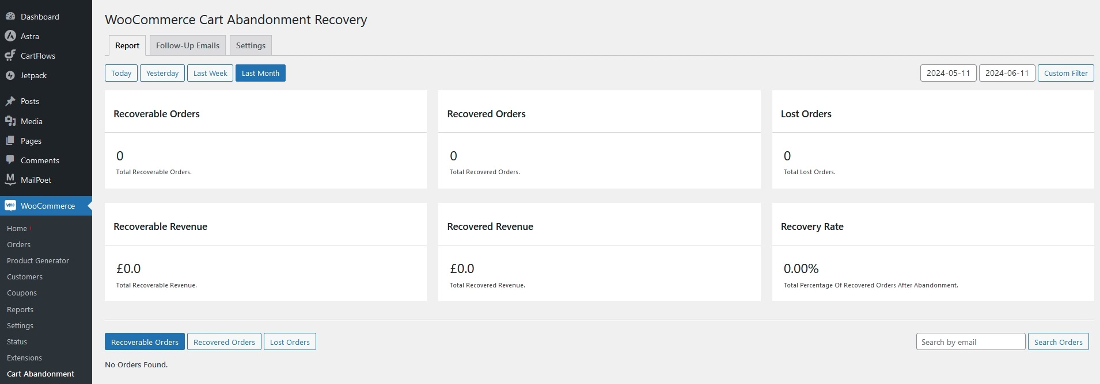
Task: Click the Lost Orders card heading
Action: 806,114
